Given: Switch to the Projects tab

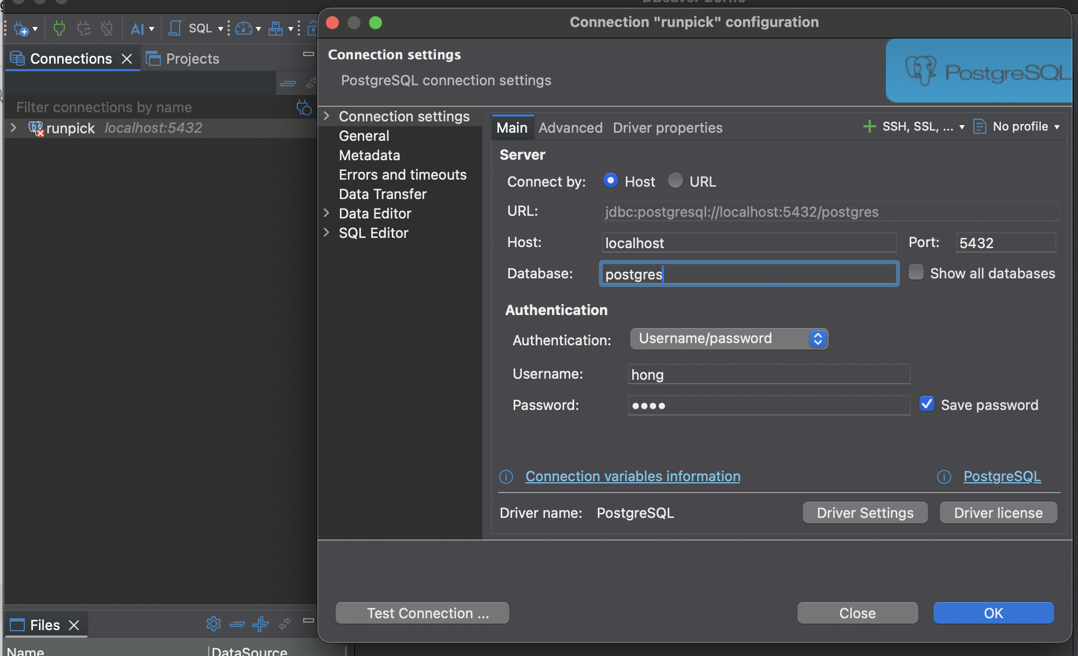Looking at the screenshot, I should [x=183, y=58].
